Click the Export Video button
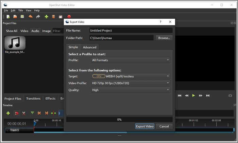The height and width of the screenshot is (143, 238). [x=145, y=126]
